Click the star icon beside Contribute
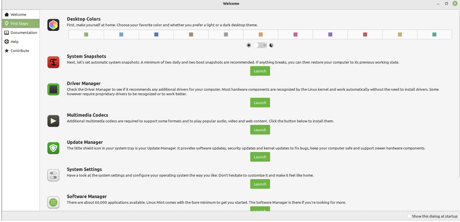This screenshot has height=222, width=460. (x=7, y=51)
